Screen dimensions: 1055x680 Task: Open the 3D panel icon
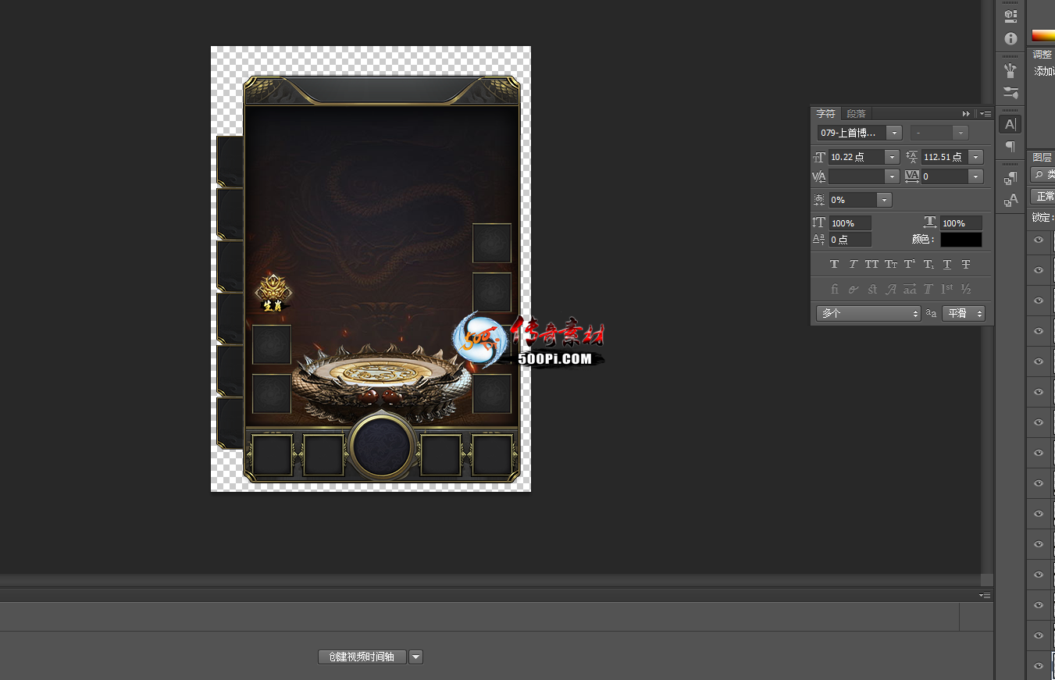click(1010, 16)
